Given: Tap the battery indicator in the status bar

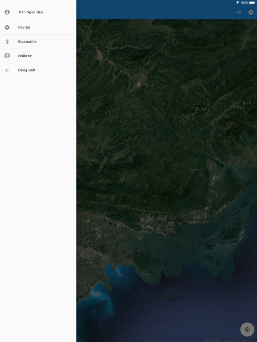Looking at the screenshot, I should [x=252, y=3].
